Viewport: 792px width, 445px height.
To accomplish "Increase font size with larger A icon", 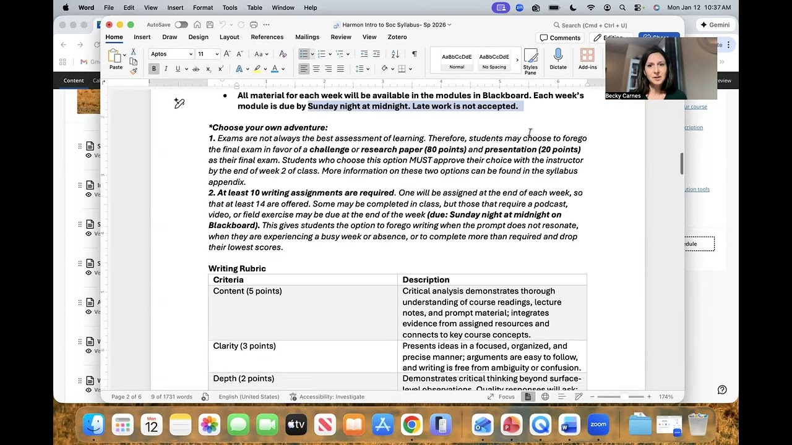I will pos(227,54).
